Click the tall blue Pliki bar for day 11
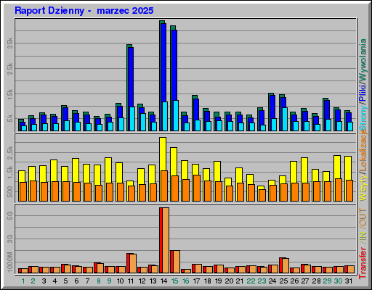Screen dimensions: 372x290 [131, 77]
